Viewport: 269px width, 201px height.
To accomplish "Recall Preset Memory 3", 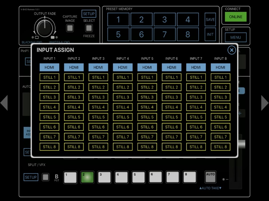I will point(165,20).
